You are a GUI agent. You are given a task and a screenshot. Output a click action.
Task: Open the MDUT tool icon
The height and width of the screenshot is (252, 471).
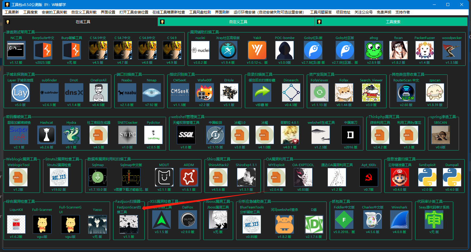[164, 177]
